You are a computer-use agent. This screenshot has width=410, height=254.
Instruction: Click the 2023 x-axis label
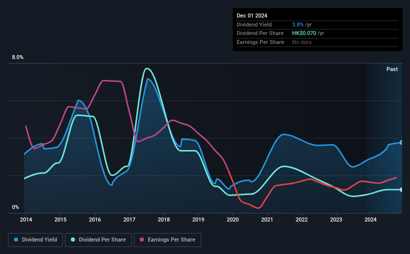[336, 219]
